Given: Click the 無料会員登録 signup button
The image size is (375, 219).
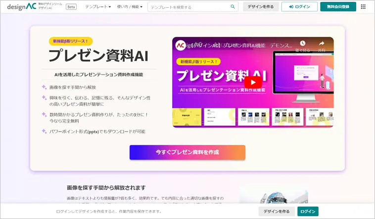Looking at the screenshot, I should 338,7.
